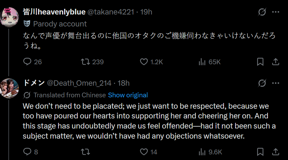The width and height of the screenshot is (288, 160).
Task: Open more options on Death_Omen_214's reply
Action: click(x=276, y=83)
